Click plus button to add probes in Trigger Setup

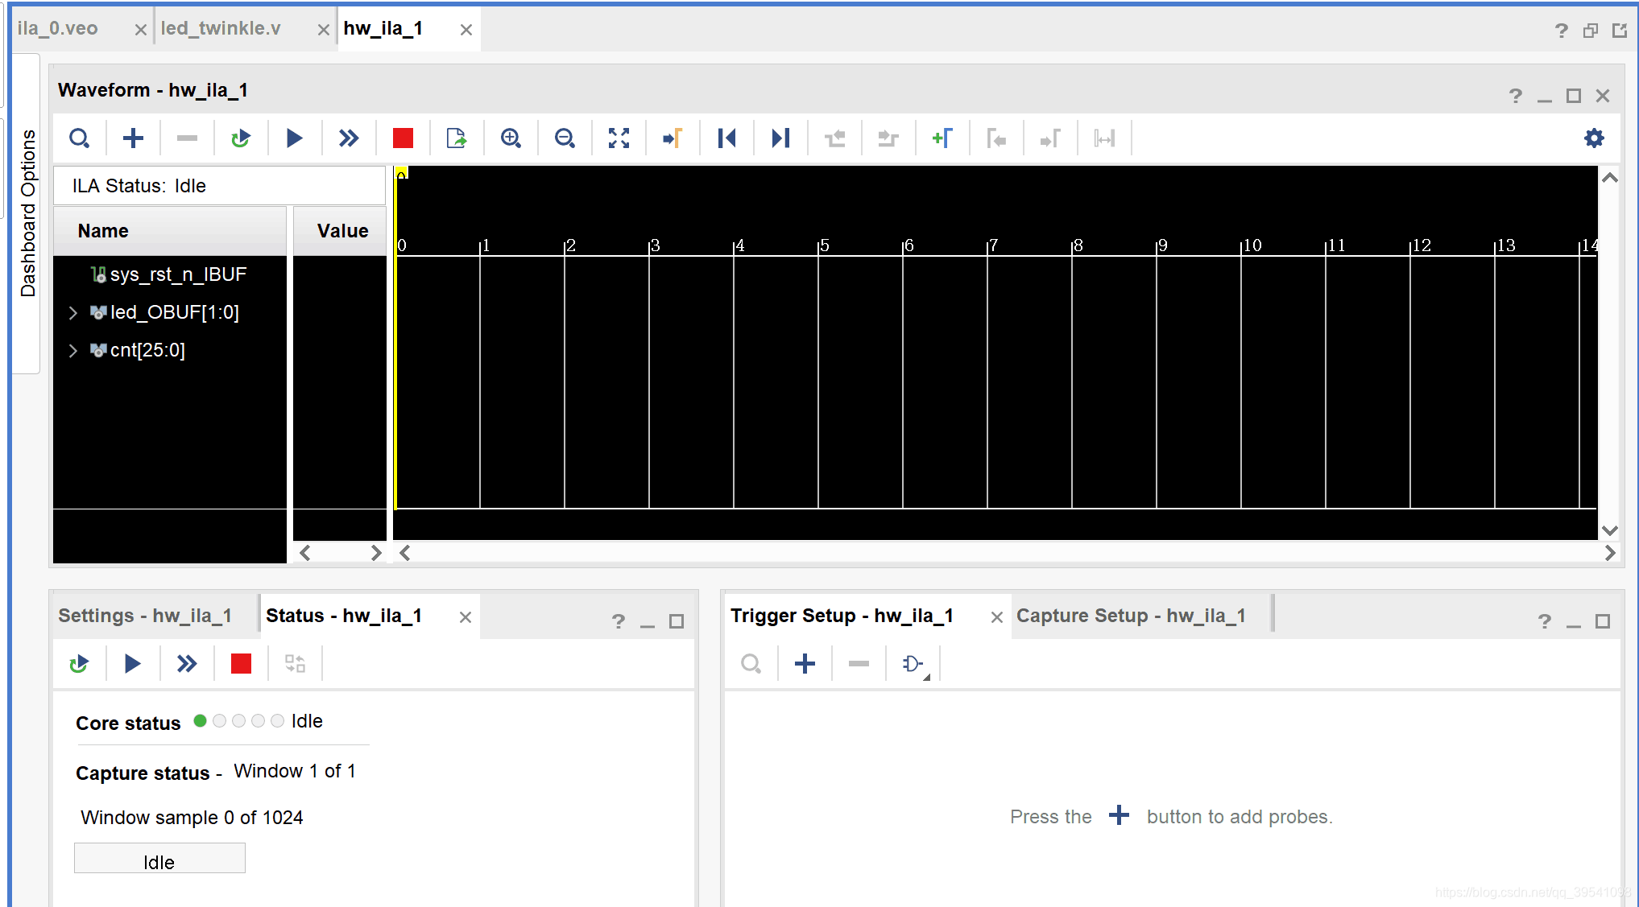(x=805, y=664)
